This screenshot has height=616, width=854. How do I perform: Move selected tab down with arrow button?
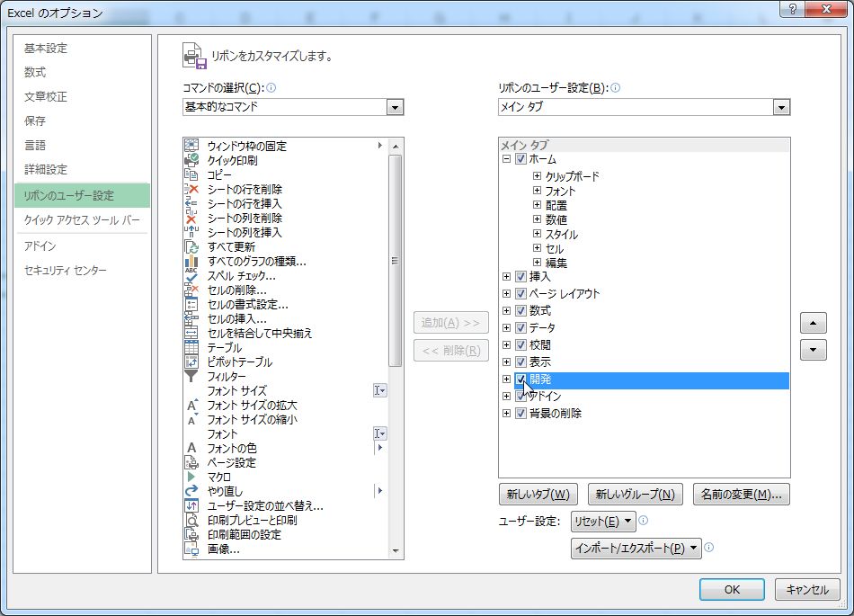click(x=814, y=350)
